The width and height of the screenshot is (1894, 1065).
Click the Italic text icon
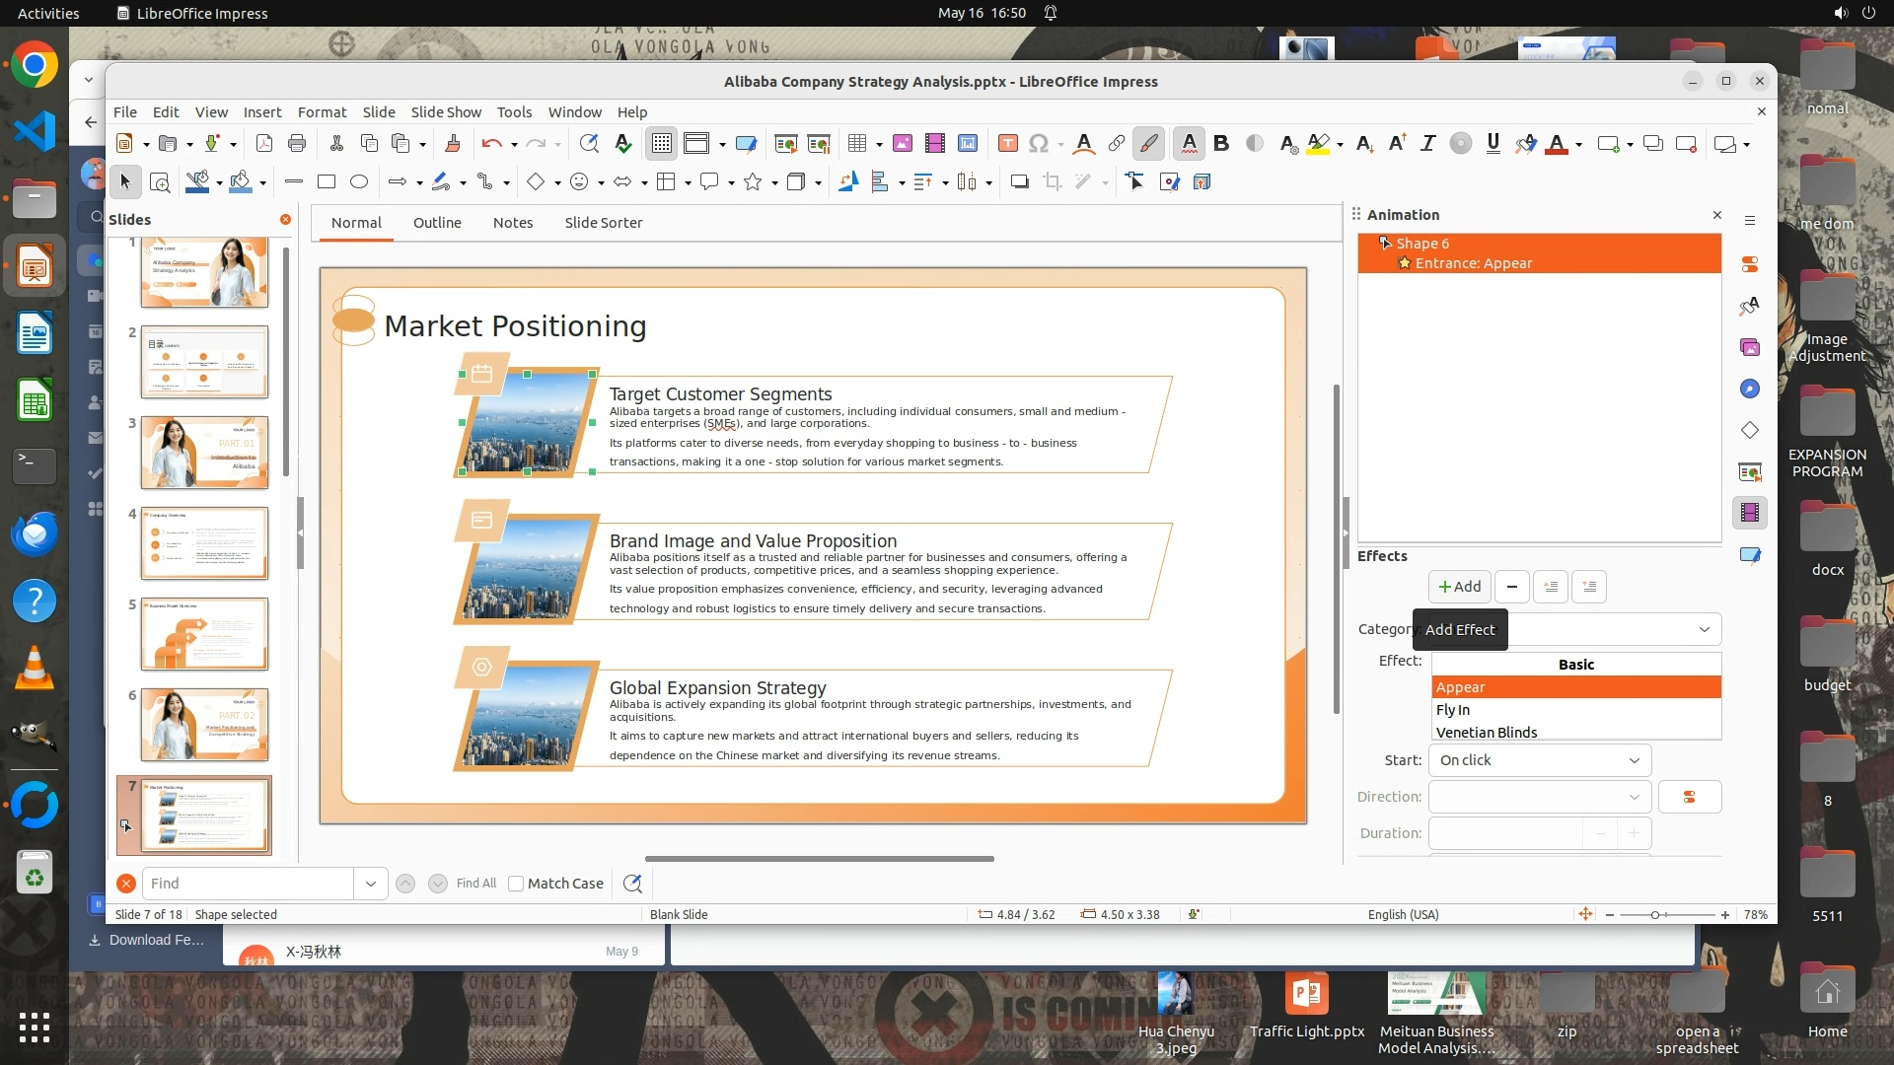pyautogui.click(x=1427, y=144)
